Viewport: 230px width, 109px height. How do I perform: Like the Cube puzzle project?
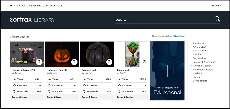coord(144,62)
